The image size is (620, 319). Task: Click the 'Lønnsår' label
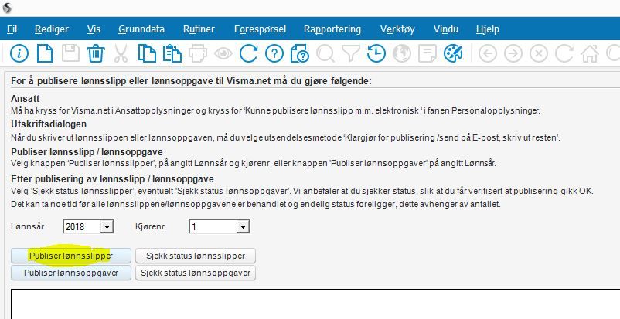(28, 227)
